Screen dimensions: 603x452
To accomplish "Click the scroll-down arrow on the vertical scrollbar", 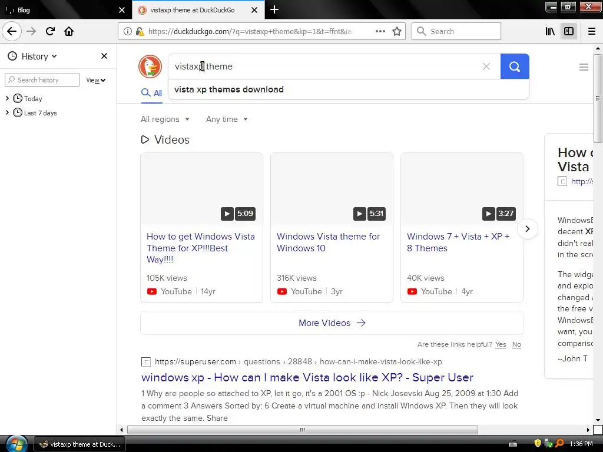I will [598, 420].
